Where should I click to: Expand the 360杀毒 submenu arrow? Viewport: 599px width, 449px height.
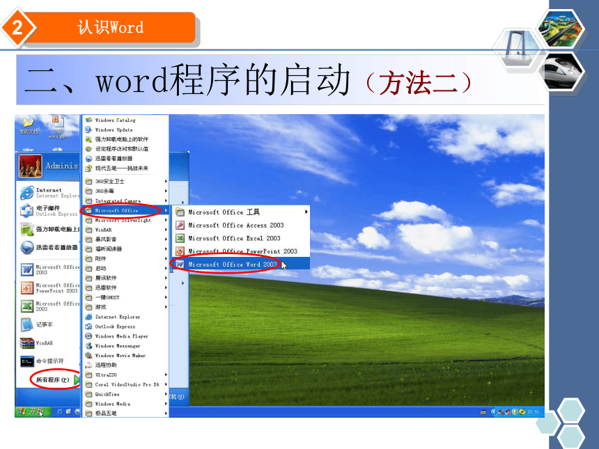(x=166, y=191)
